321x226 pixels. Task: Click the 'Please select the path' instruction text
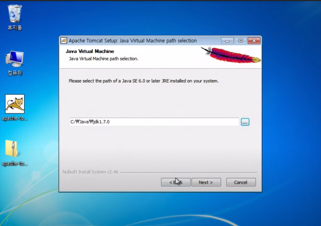[x=143, y=81]
